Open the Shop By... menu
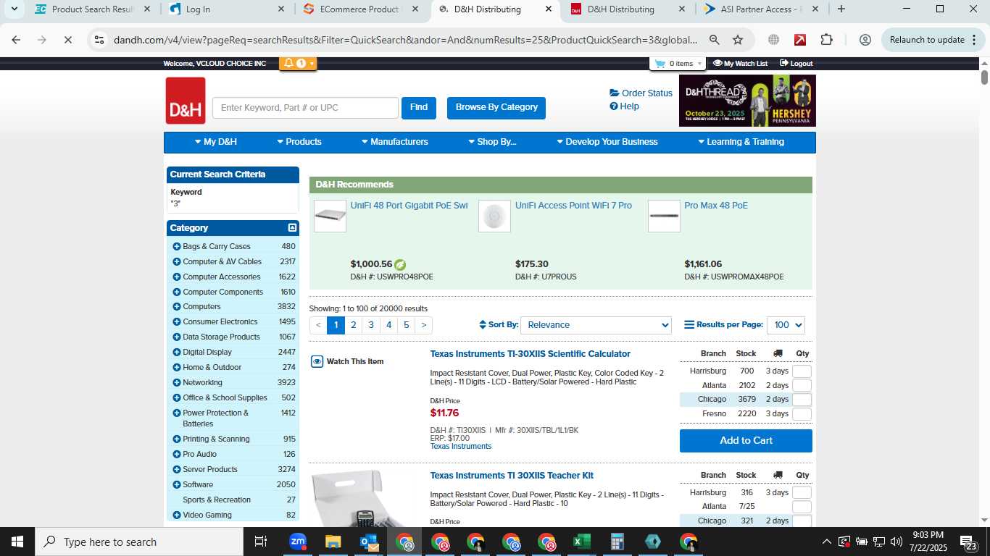Viewport: 990px width, 556px height. (492, 142)
